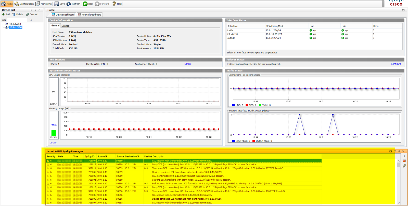Image resolution: width=408 pixels, height=206 pixels.
Task: Click the Failover Configure link
Action: (x=396, y=64)
